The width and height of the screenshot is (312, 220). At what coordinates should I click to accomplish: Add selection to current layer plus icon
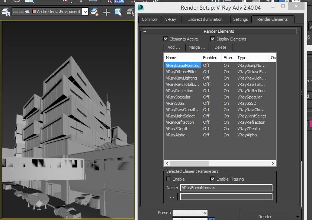tap(106, 12)
